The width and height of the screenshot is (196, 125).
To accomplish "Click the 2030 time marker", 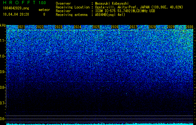I will tap(189, 27).
